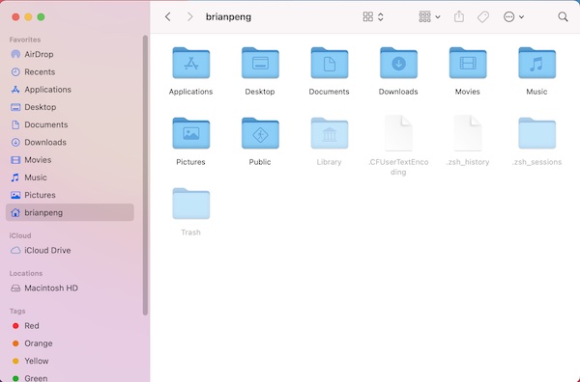This screenshot has width=580, height=382.
Task: Open AirDrop in the sidebar
Action: 70,54
